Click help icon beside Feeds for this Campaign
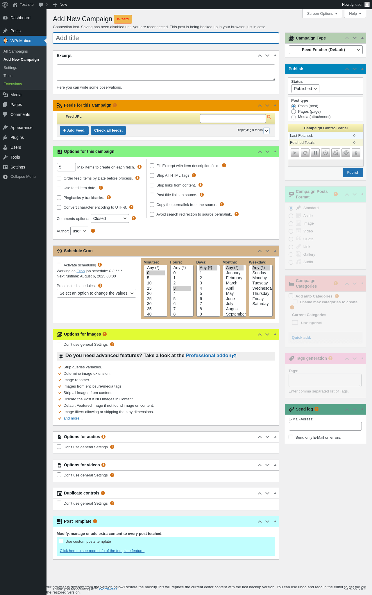372x595 pixels. coord(115,105)
